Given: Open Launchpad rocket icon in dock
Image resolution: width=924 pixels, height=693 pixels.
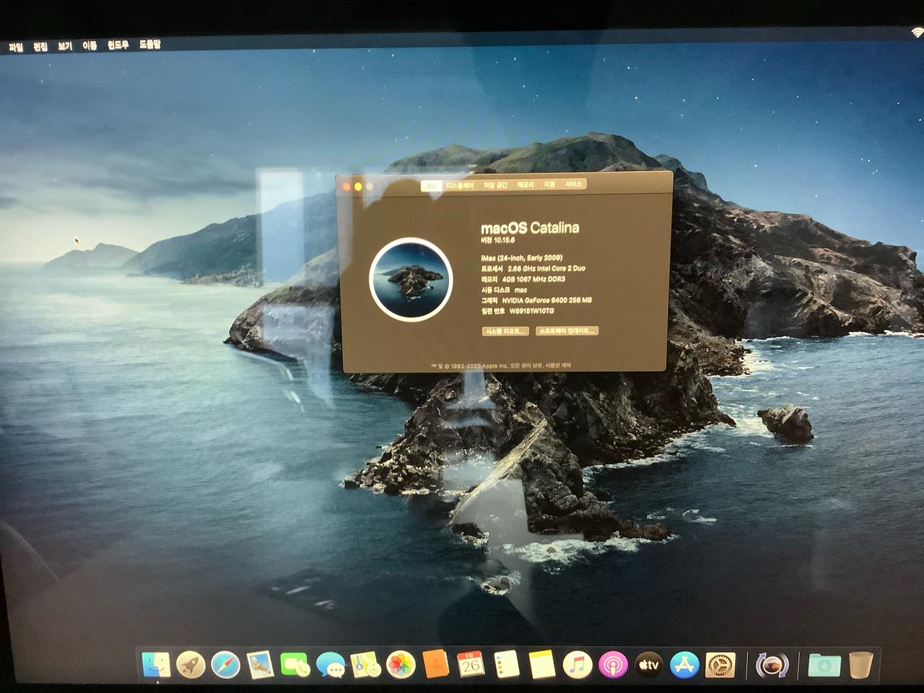Looking at the screenshot, I should coord(191,664).
